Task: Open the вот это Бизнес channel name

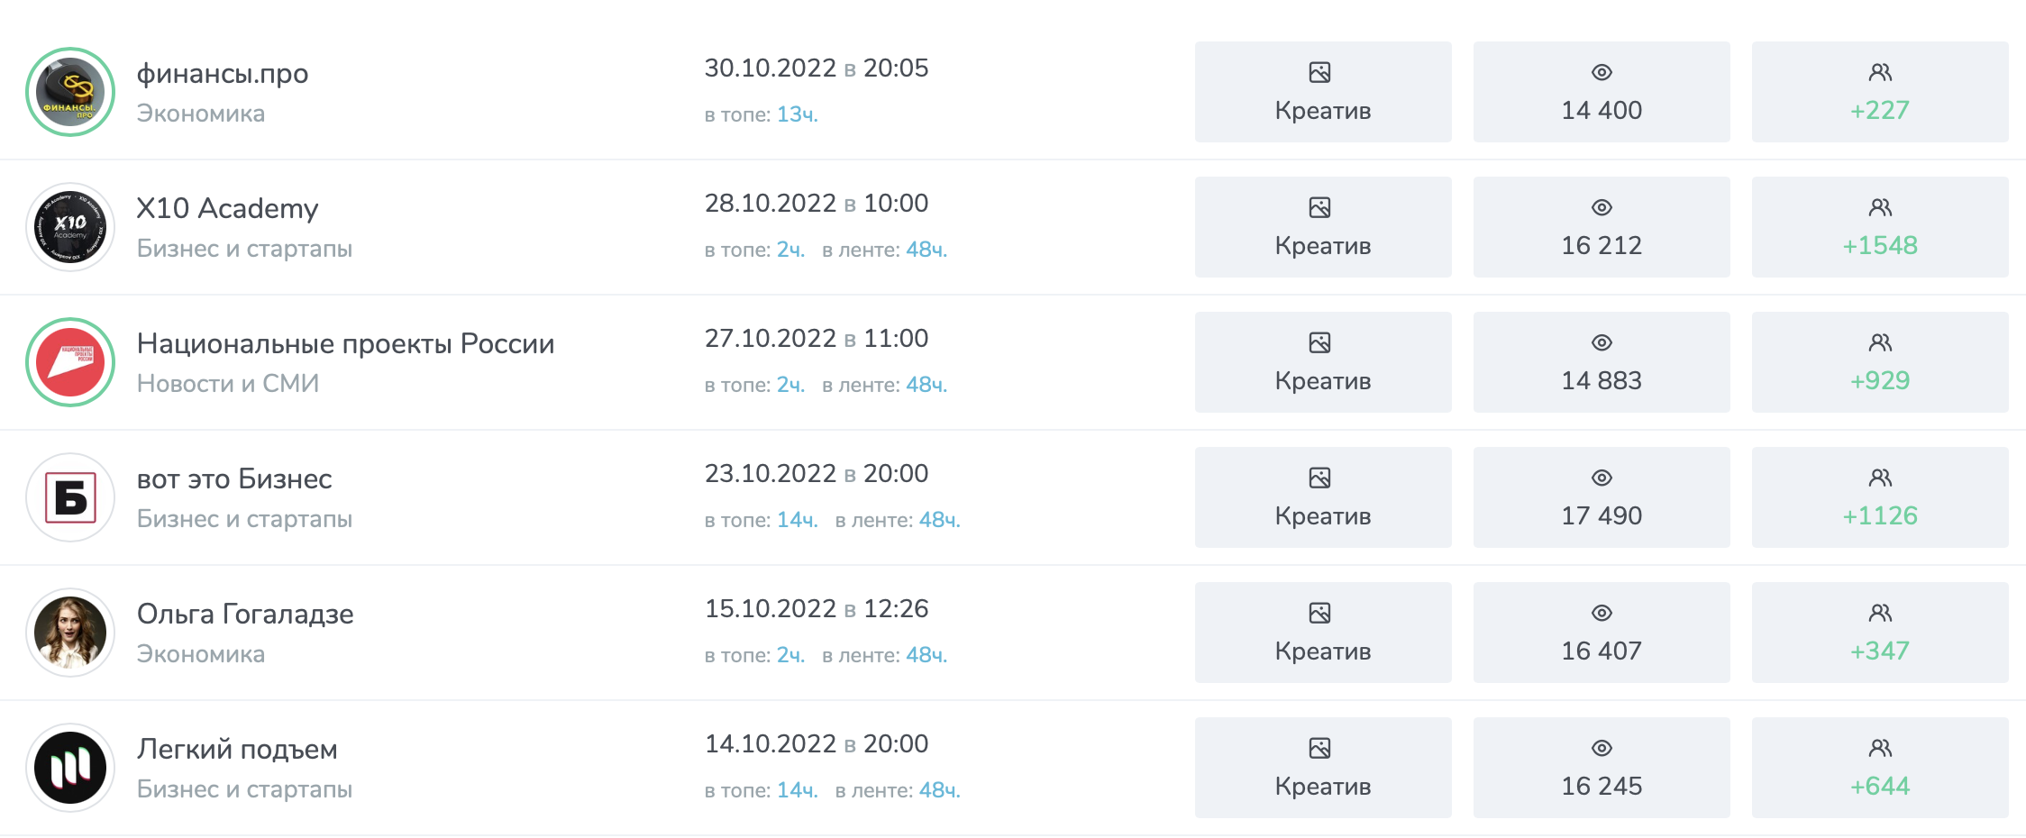Action: click(234, 479)
